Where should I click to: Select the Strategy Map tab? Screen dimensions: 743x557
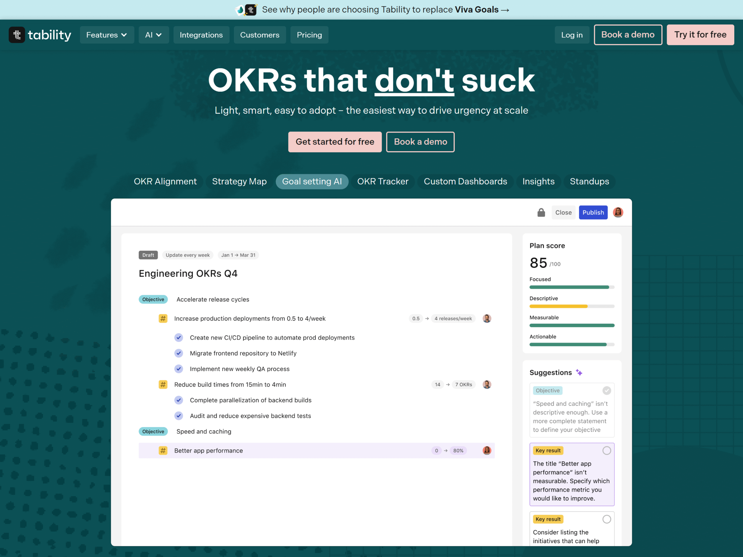pos(239,181)
